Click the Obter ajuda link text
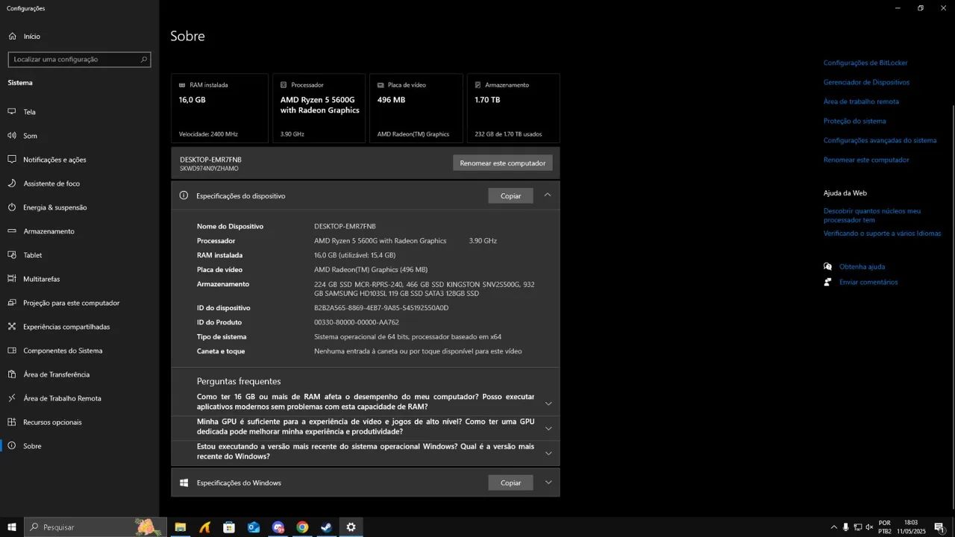 point(862,266)
